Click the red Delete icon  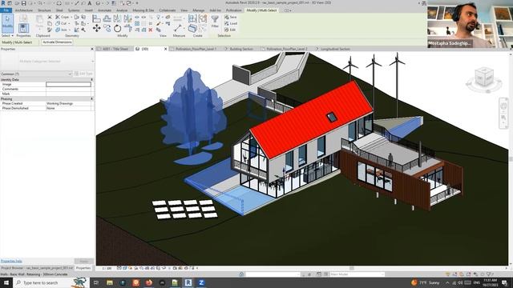(151, 30)
